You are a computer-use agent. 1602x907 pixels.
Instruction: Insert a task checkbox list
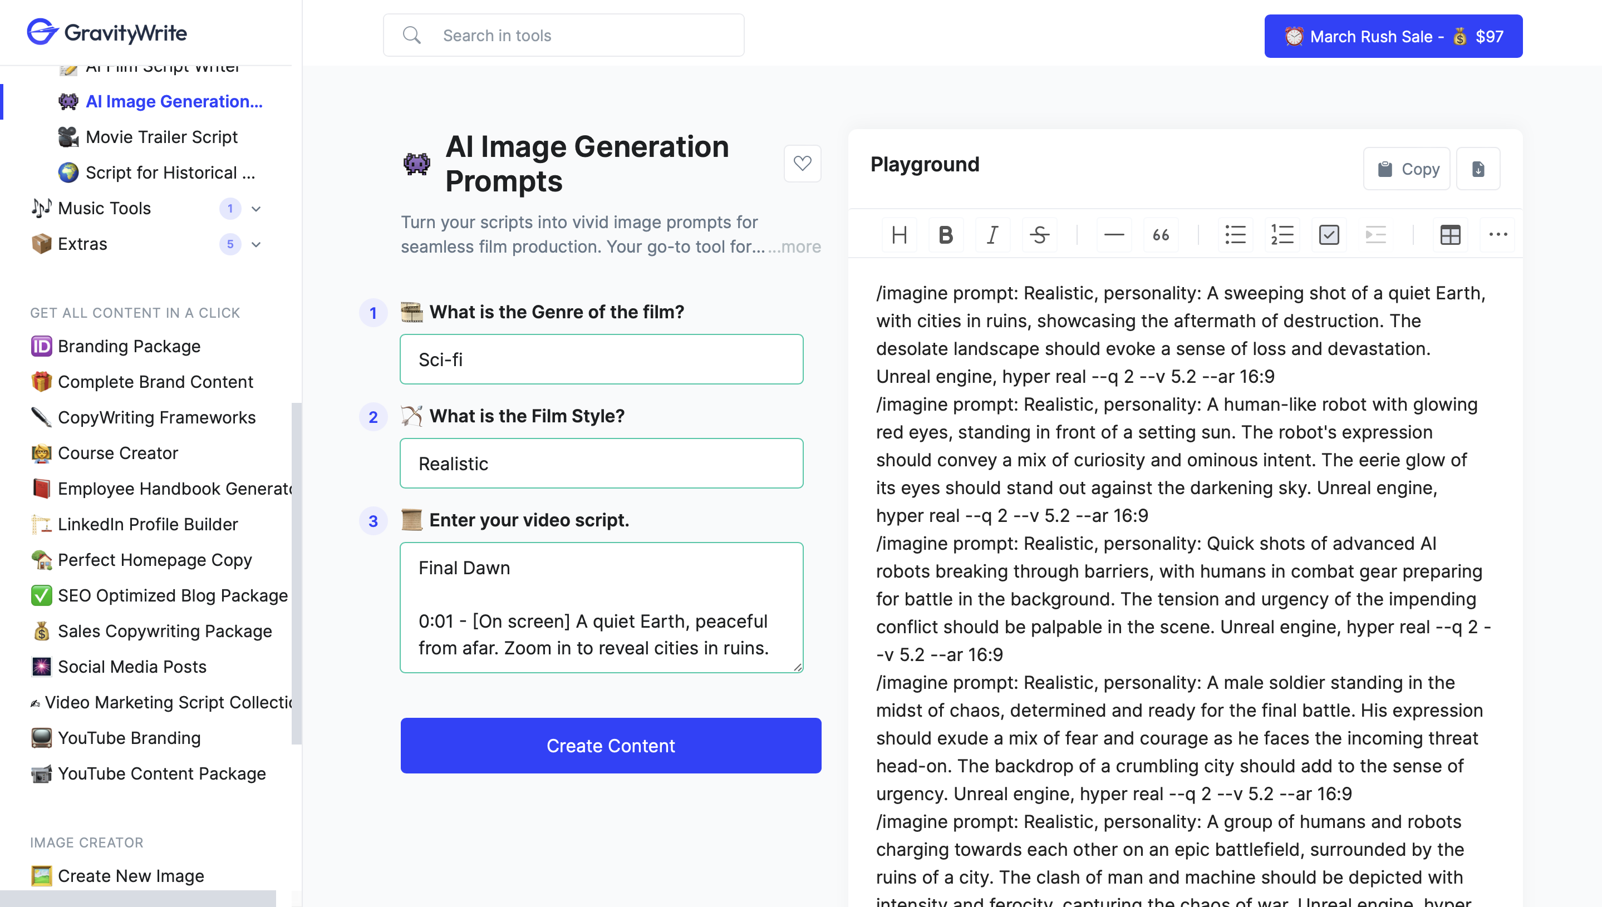pyautogui.click(x=1329, y=235)
